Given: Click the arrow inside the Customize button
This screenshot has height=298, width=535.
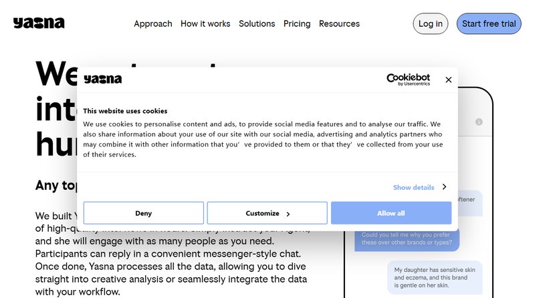Looking at the screenshot, I should click(288, 214).
